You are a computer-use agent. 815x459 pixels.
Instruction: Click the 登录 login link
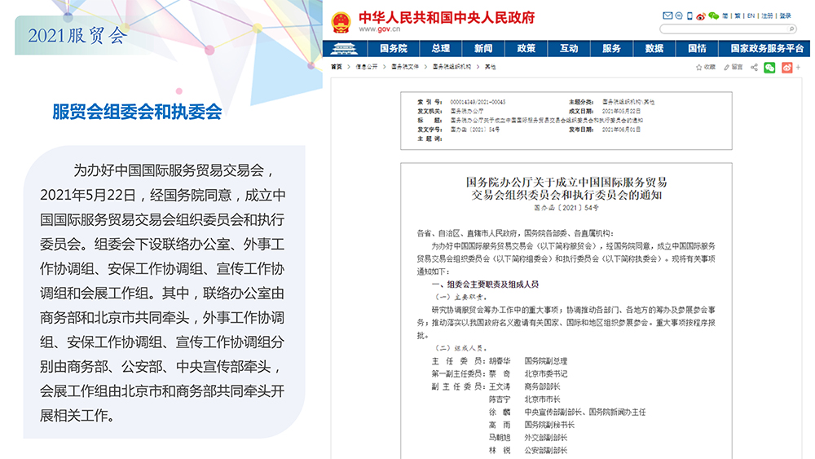785,15
